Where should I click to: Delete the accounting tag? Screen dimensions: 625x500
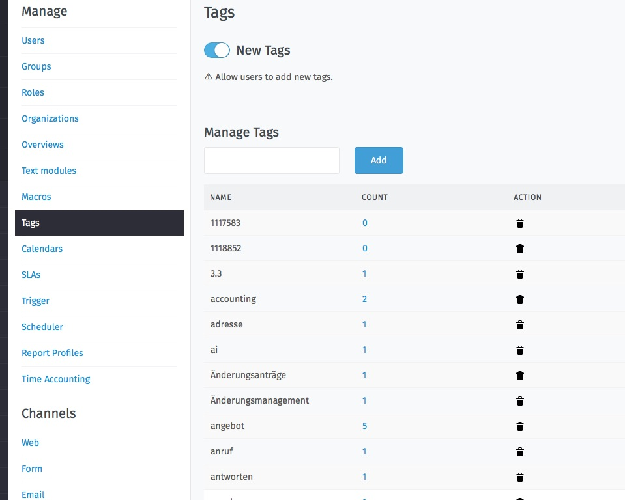click(x=519, y=299)
